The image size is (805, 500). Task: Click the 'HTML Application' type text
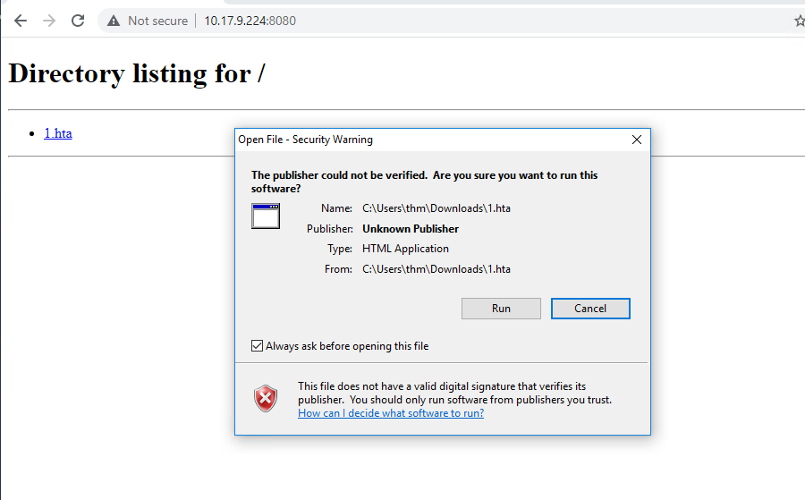coord(405,249)
